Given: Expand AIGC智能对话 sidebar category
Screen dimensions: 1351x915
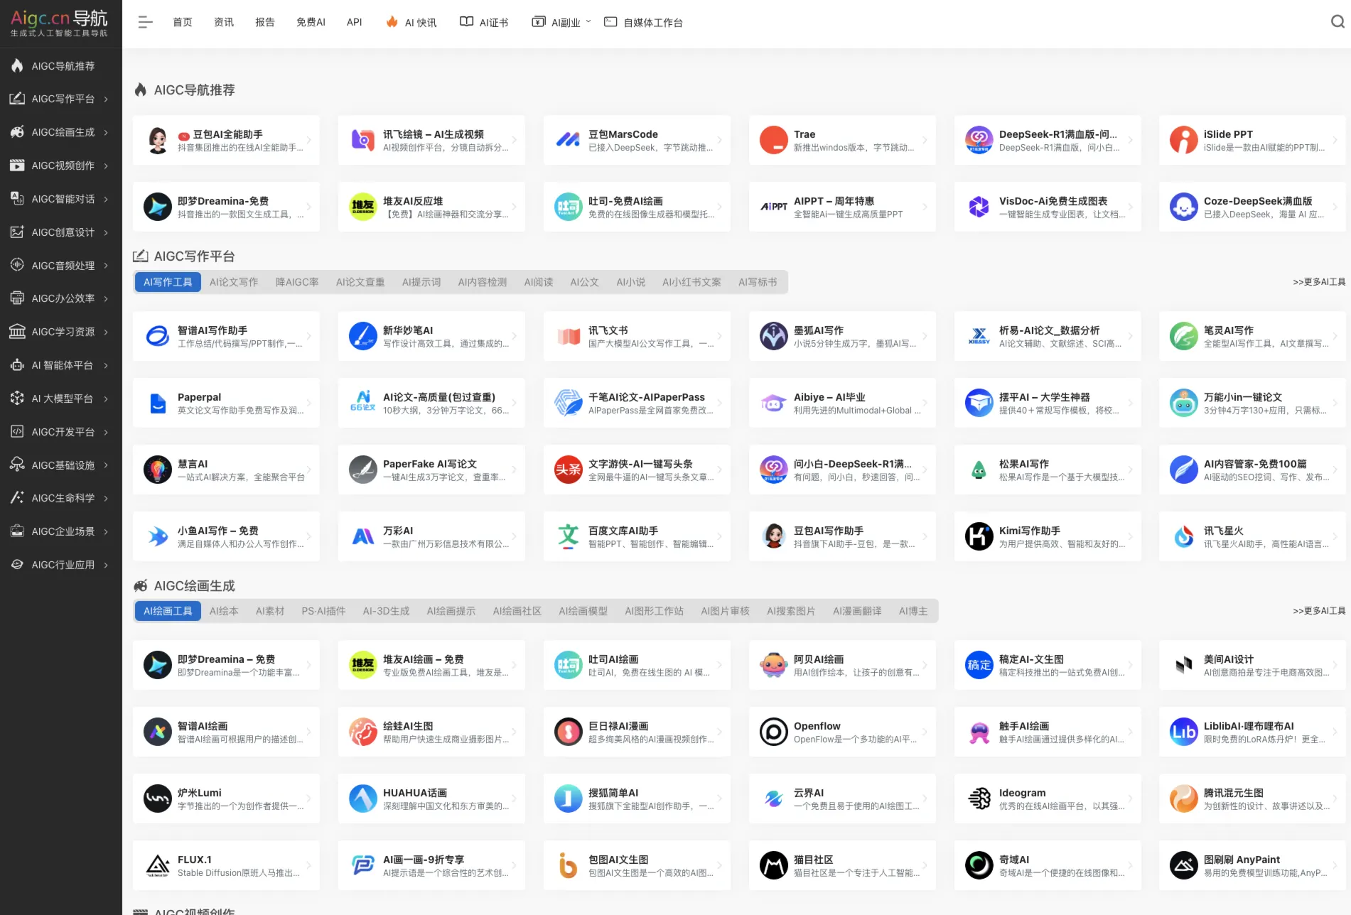Looking at the screenshot, I should click(x=60, y=199).
